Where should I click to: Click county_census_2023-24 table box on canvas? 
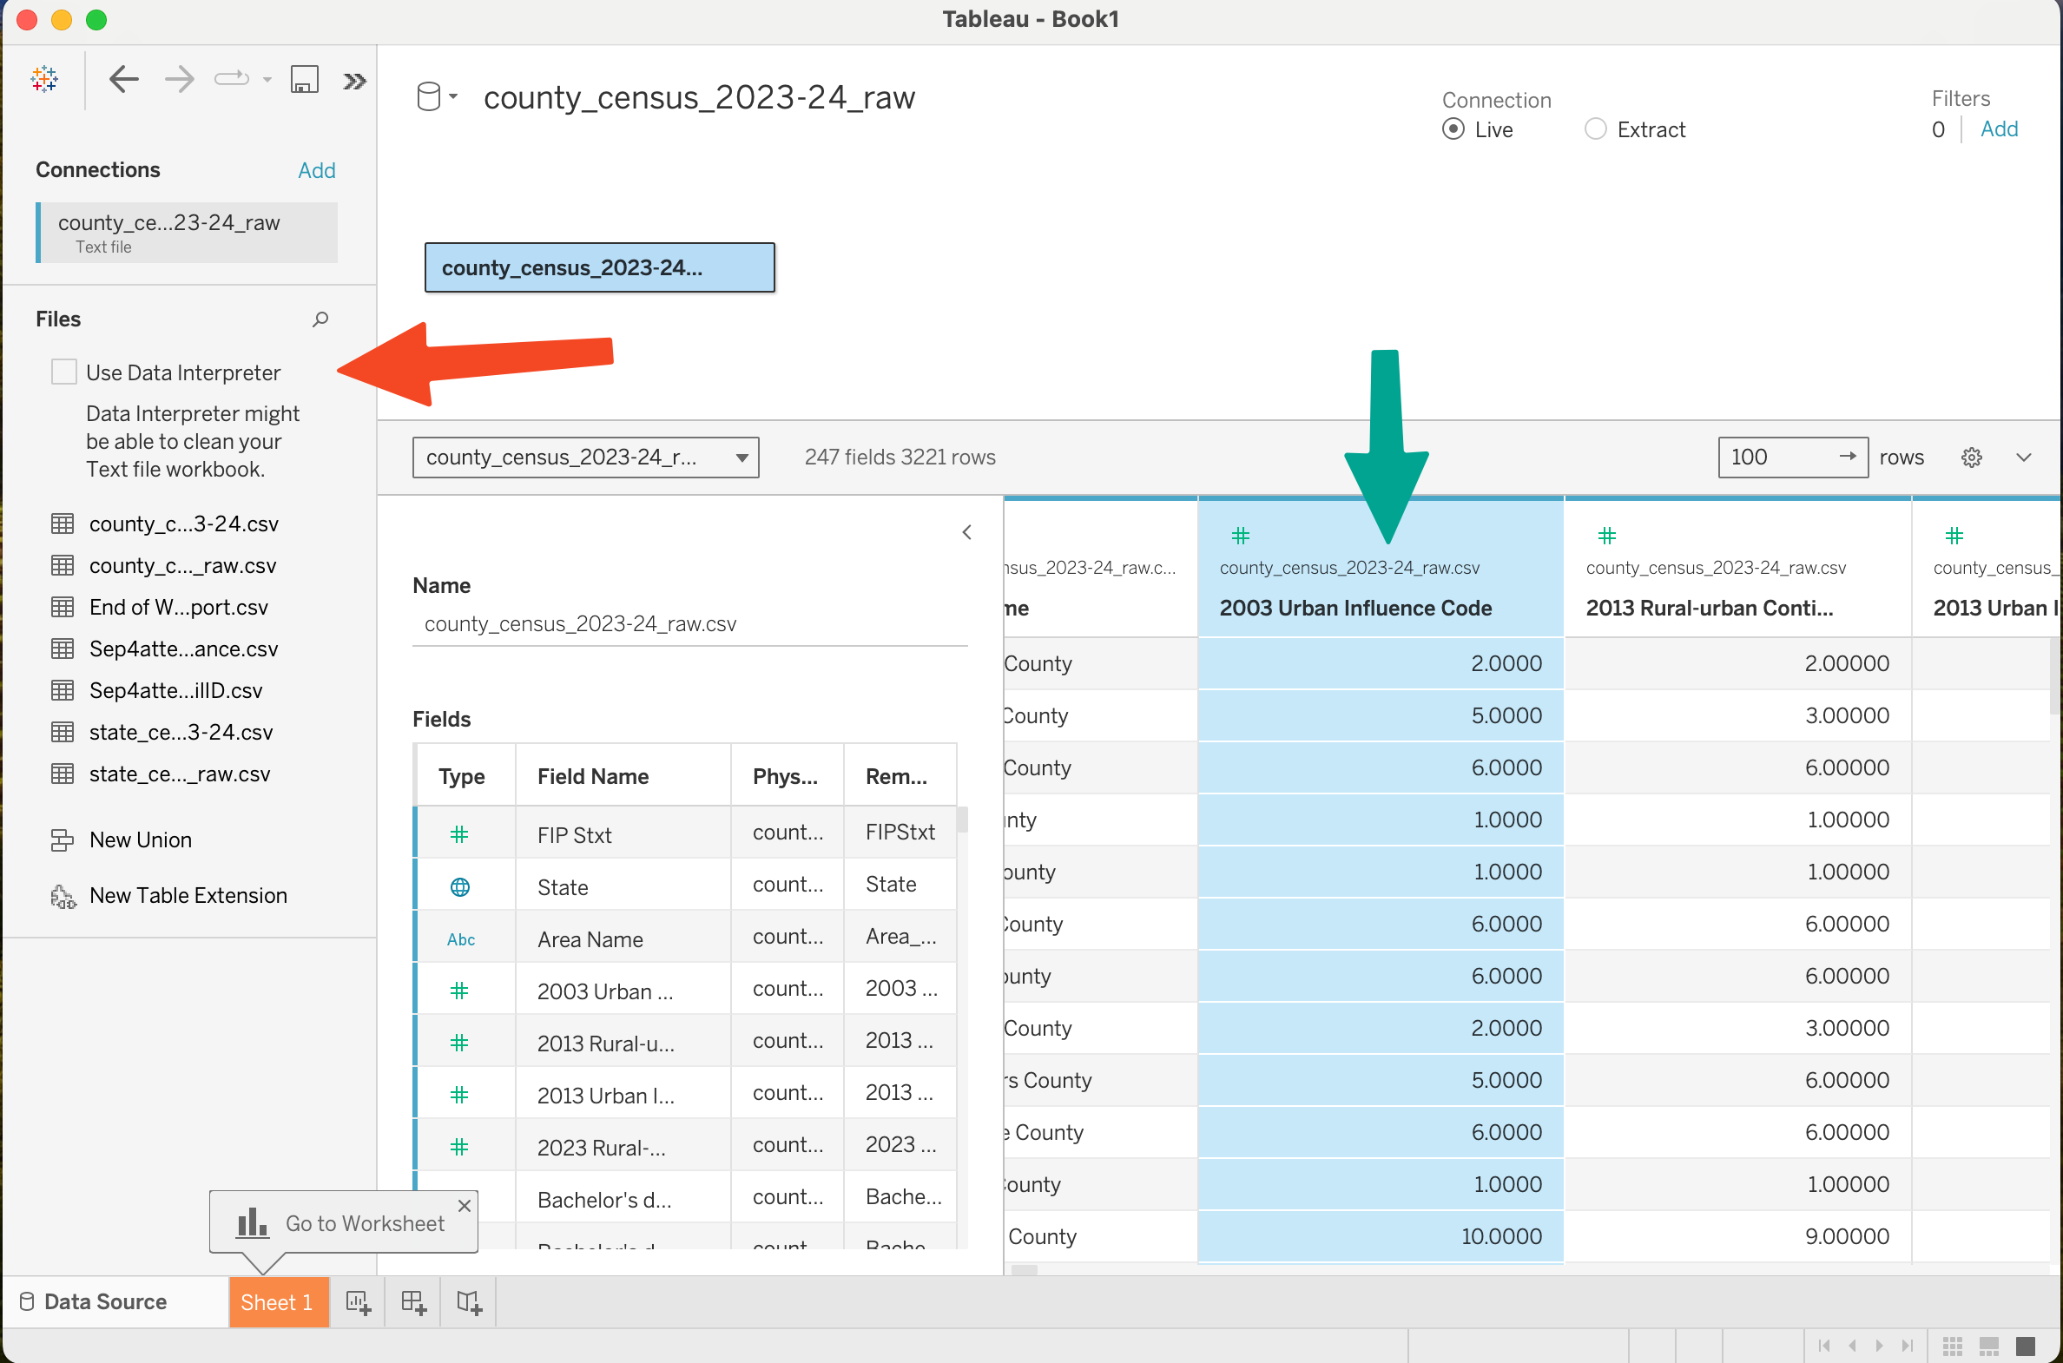point(599,267)
